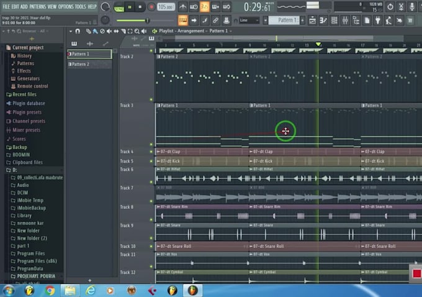Mute Track 5 via green dot
This screenshot has width=422, height=297.
click(151, 161)
